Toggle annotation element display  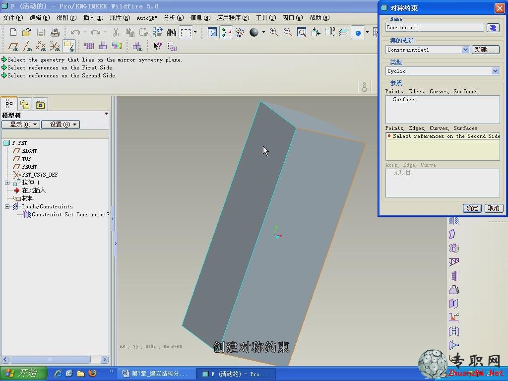tap(69, 46)
